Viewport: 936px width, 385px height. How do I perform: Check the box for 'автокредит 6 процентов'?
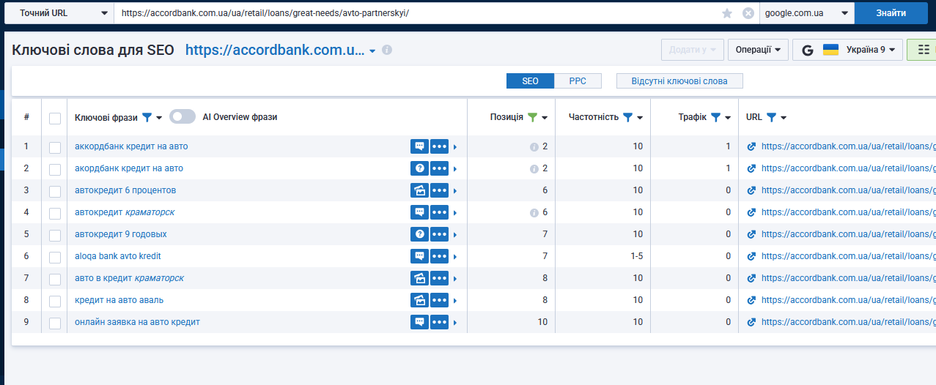point(55,191)
